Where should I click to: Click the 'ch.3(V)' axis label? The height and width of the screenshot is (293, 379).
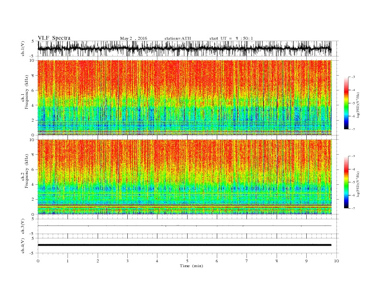pos(23,226)
